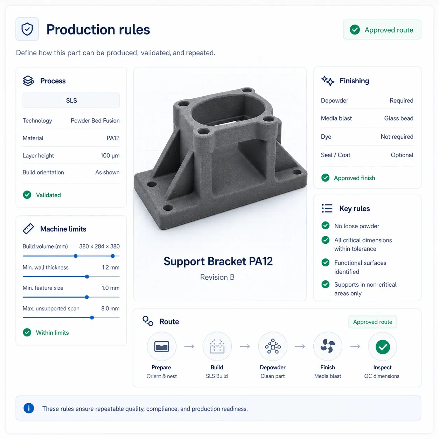Image resolution: width=439 pixels, height=439 pixels.
Task: Click the No loose powder rule text
Action: coord(357,226)
